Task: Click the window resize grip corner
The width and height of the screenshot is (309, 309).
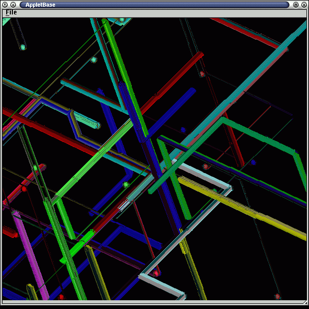Action: pos(305,302)
